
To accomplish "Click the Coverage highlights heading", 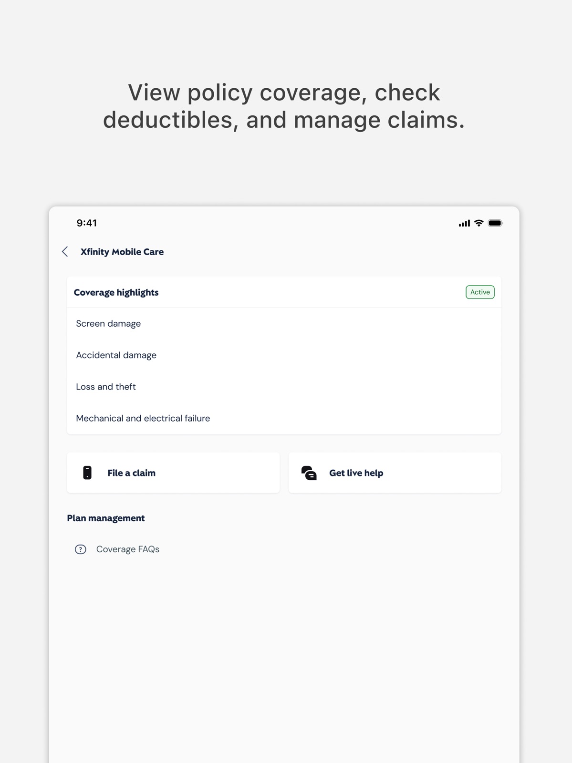I will [x=116, y=292].
